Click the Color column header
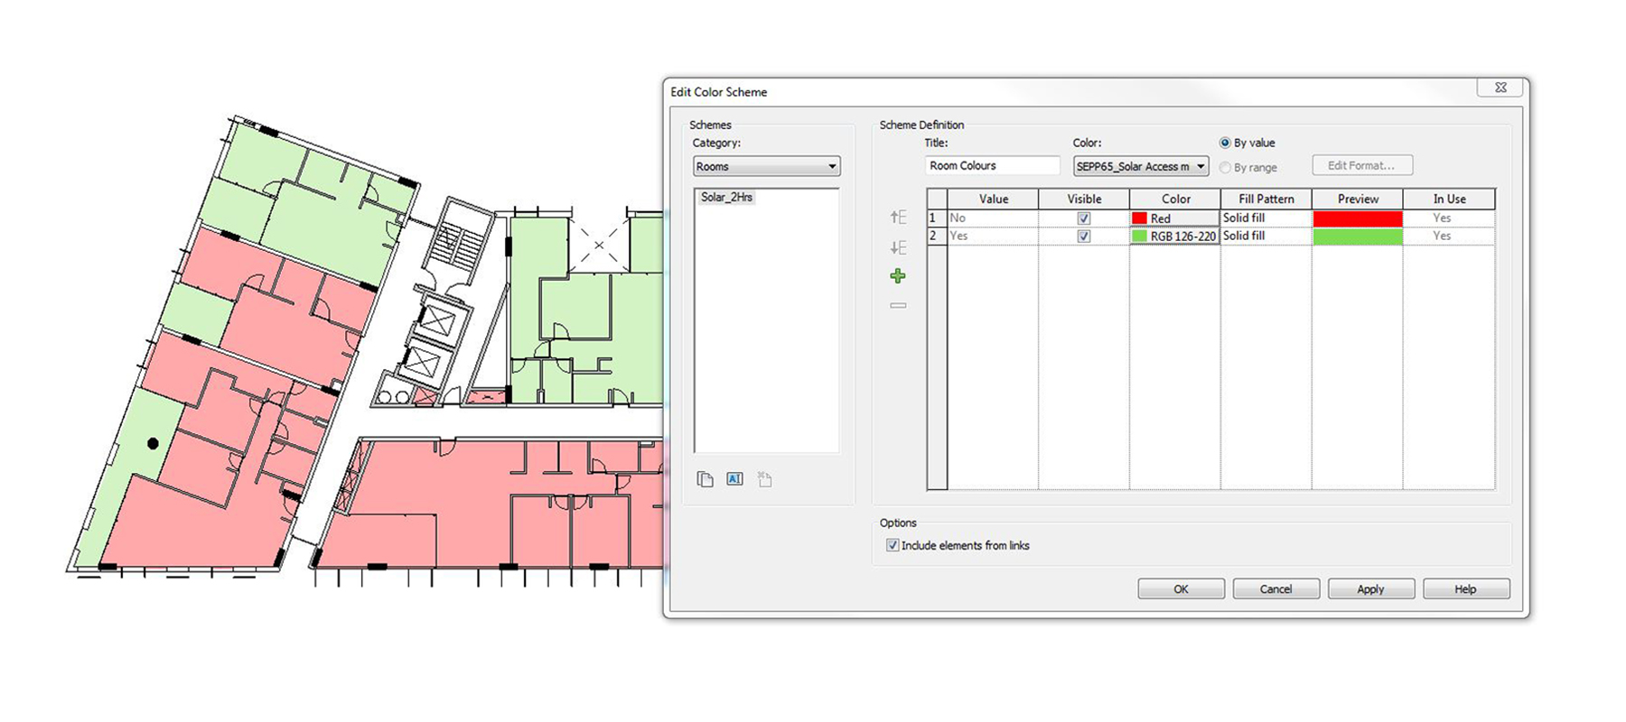The width and height of the screenshot is (1626, 722). pyautogui.click(x=1175, y=199)
